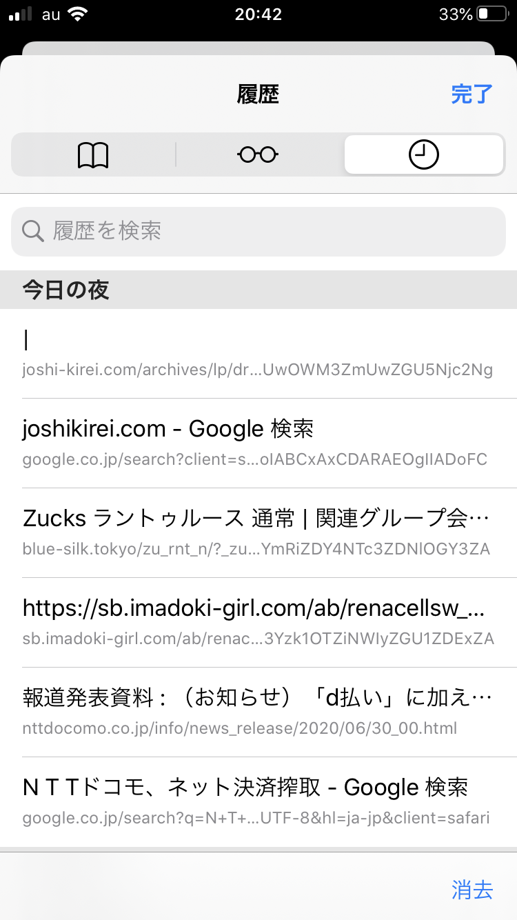Viewport: 517px width, 920px height.
Task: Tap the magnifying glass search icon
Action: point(33,231)
